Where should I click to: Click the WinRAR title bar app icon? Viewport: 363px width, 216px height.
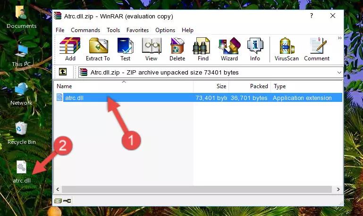[58, 16]
